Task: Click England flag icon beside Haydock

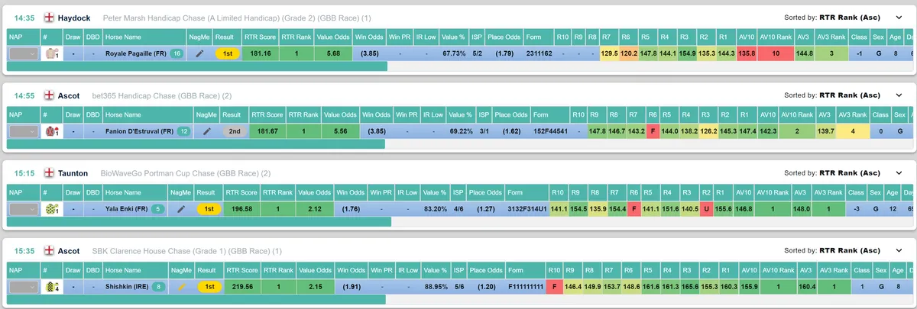Action: point(49,18)
